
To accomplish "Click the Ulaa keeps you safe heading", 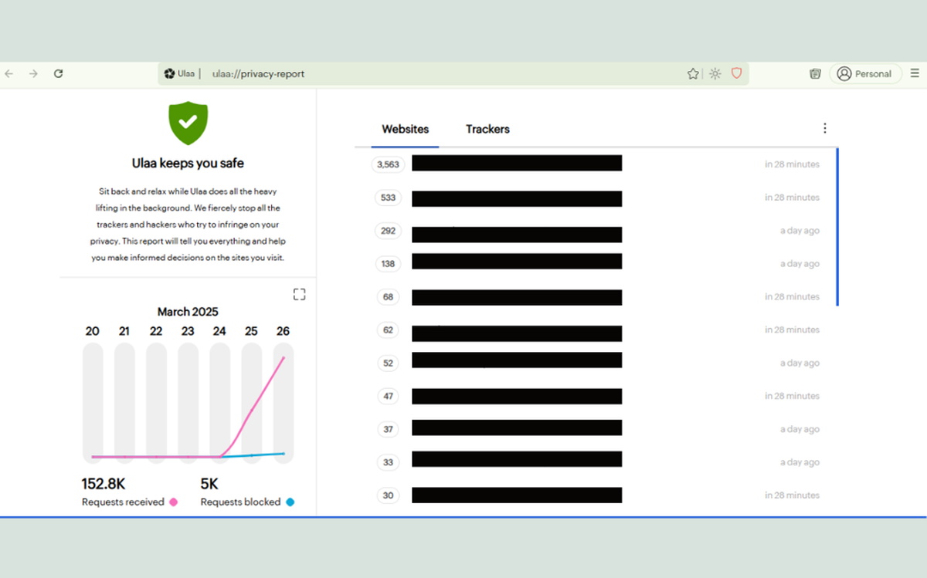I will click(188, 164).
